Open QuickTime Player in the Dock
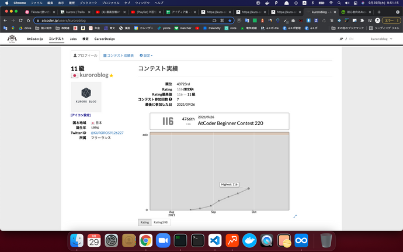Screen dimensions: 403x252 coord(267,241)
